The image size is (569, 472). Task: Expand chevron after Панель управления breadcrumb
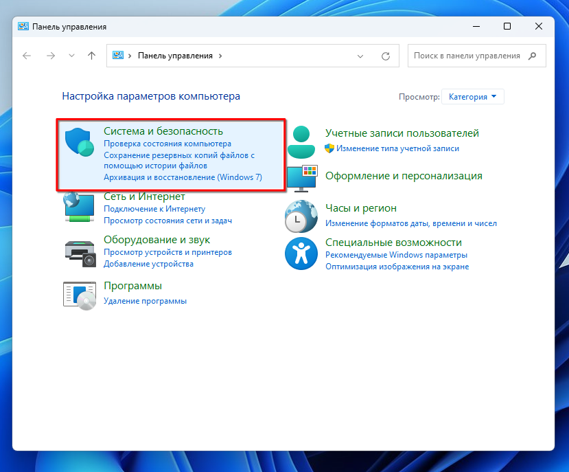[220, 56]
